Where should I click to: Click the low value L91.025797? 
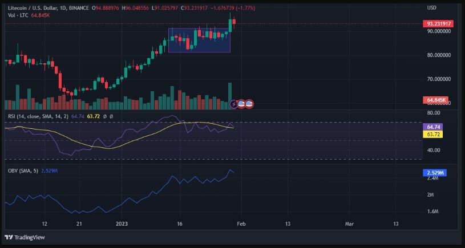click(x=166, y=9)
